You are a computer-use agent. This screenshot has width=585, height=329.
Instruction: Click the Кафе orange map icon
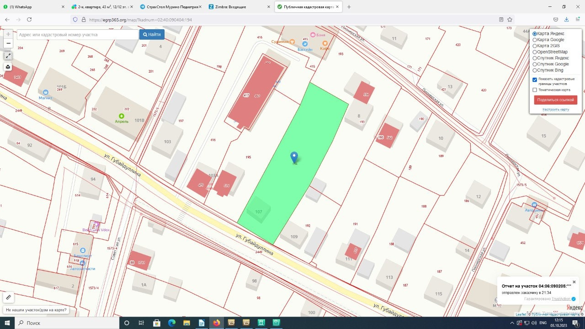pyautogui.click(x=326, y=43)
